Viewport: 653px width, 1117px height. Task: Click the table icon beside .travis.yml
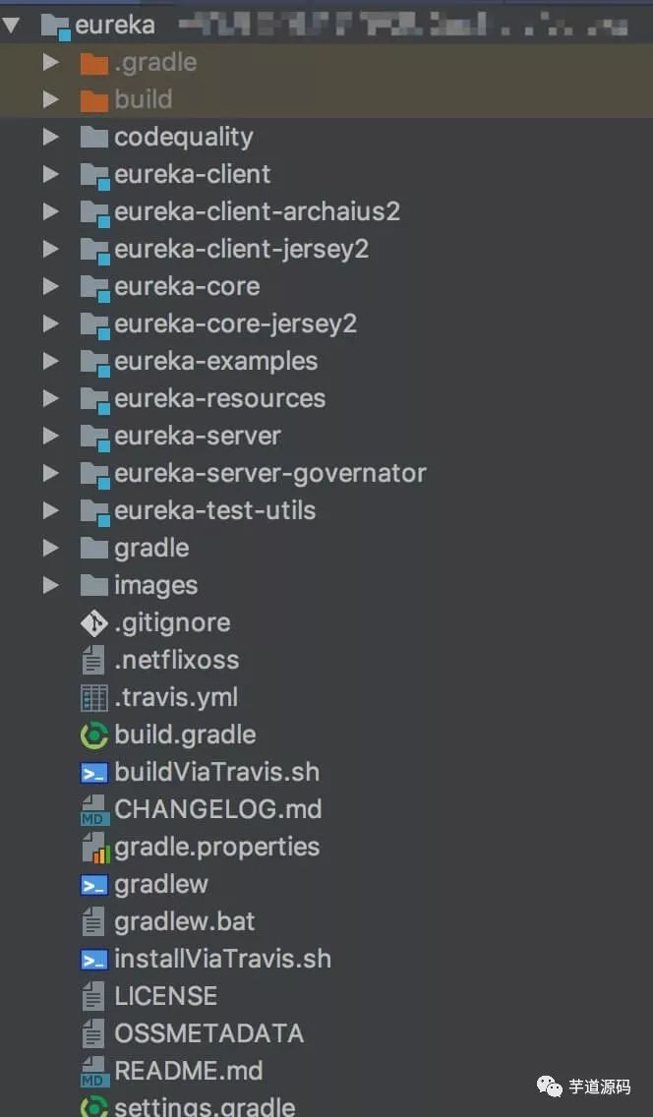pyautogui.click(x=94, y=698)
